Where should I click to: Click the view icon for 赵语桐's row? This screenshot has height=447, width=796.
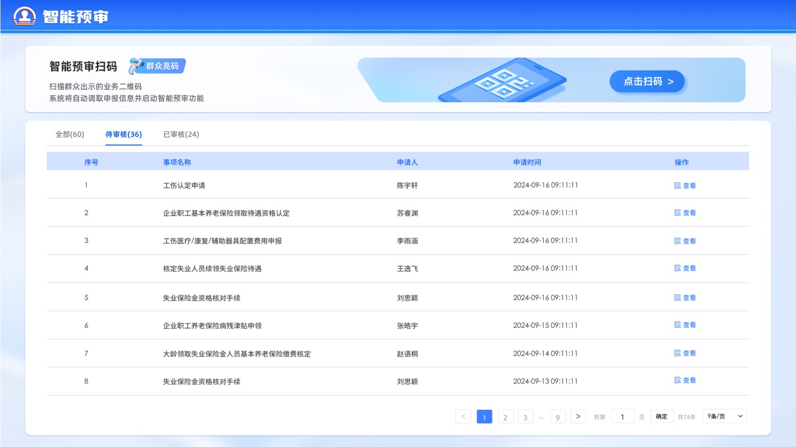click(677, 353)
